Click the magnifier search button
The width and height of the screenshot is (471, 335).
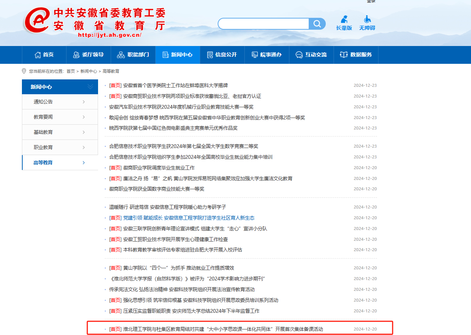317,24
